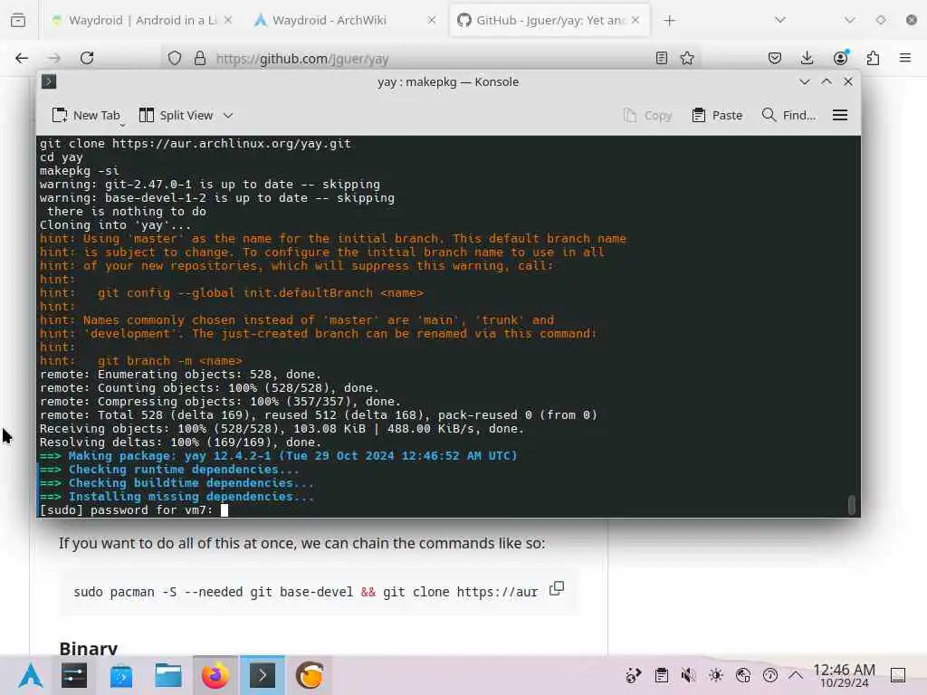This screenshot has height=695, width=927.
Task: Toggle Firefox reader view
Action: point(662,58)
